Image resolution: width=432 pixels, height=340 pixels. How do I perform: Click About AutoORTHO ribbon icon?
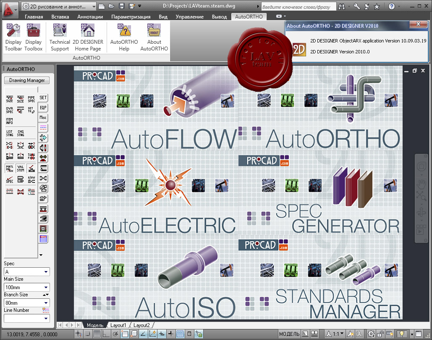154,37
